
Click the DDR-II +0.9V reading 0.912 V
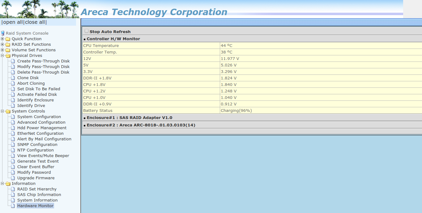click(x=228, y=104)
